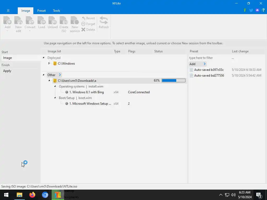Click the Convert toolbar icon
Screen dimensions: 267x200
pos(30,20)
